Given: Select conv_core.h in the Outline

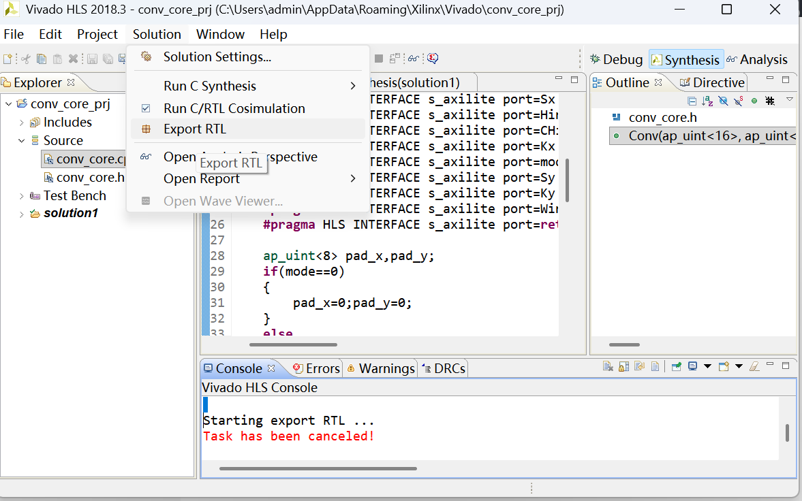Looking at the screenshot, I should (663, 118).
